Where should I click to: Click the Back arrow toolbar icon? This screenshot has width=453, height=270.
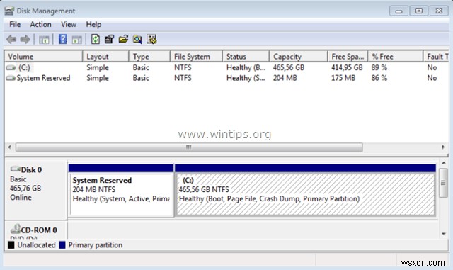pos(11,39)
